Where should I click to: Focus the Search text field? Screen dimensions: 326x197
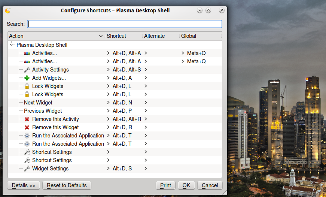coord(125,24)
